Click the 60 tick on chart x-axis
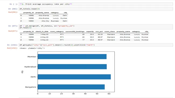Image resolution: width=175 pixels, height=98 pixels. point(109,94)
